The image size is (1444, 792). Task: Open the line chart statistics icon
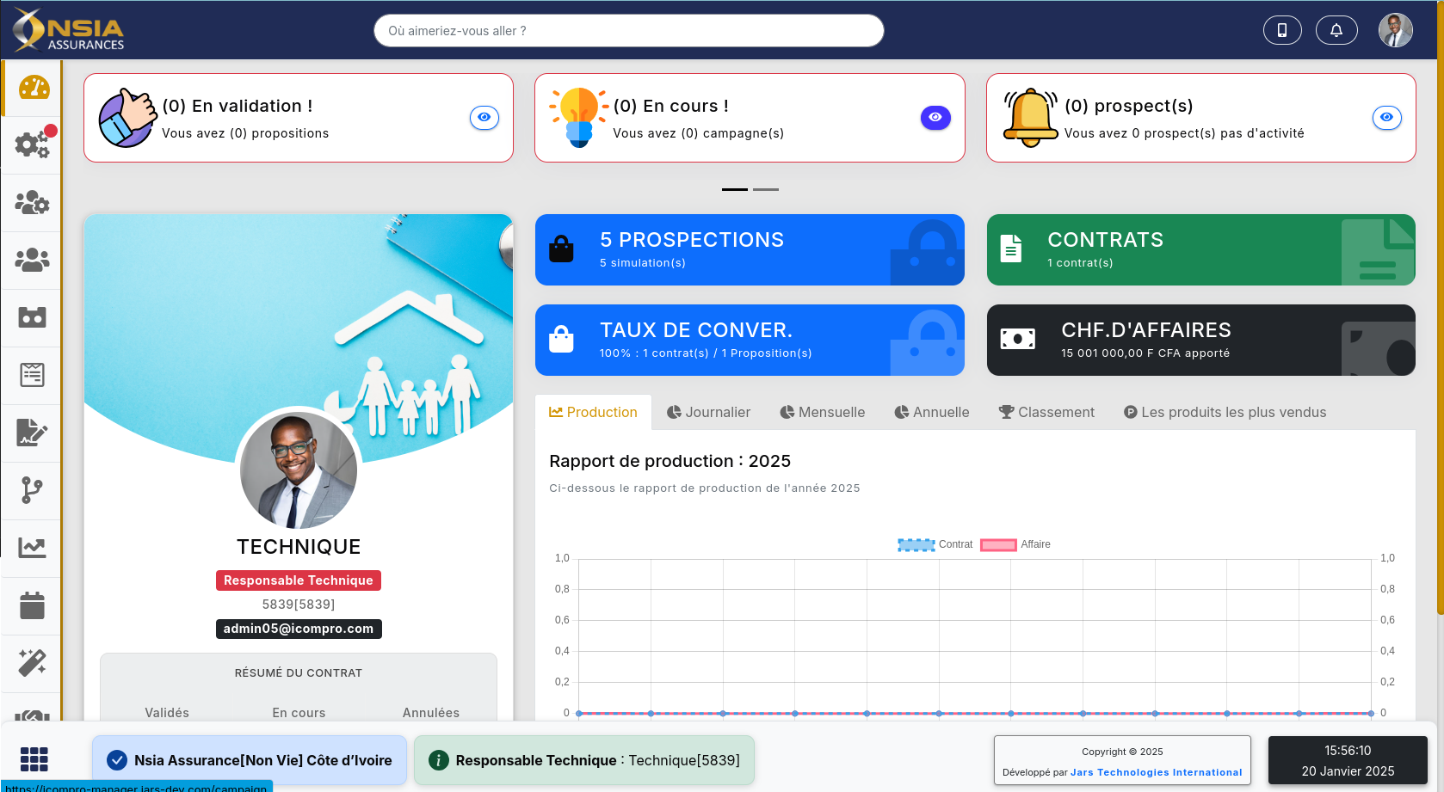click(x=32, y=547)
